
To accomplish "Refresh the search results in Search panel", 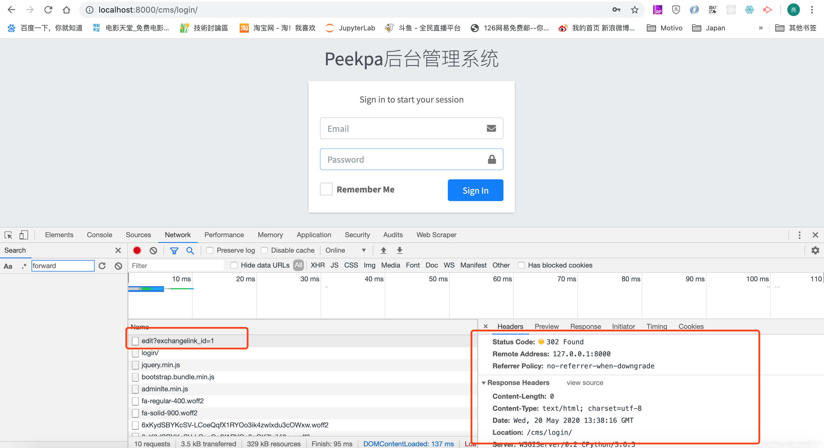I will (x=102, y=266).
